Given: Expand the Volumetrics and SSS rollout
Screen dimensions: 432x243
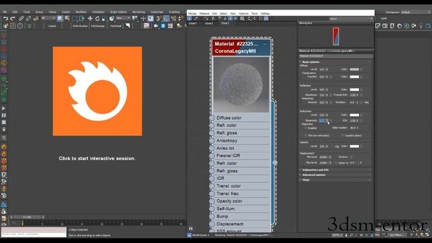Looking at the screenshot, I should [x=335, y=170].
